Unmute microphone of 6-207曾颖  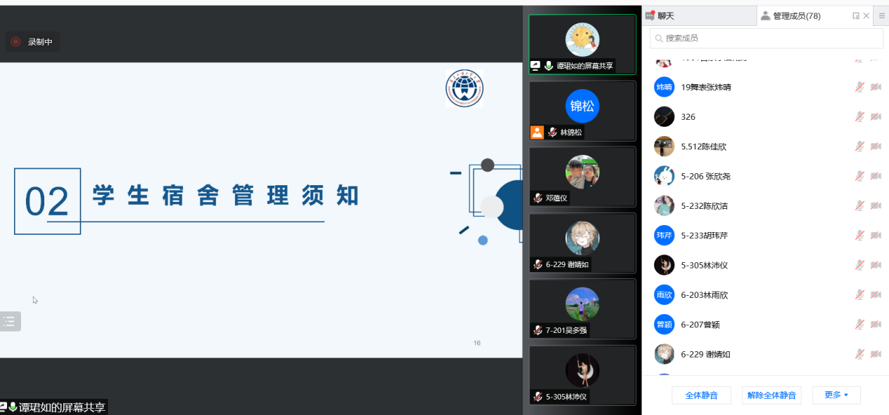(859, 325)
